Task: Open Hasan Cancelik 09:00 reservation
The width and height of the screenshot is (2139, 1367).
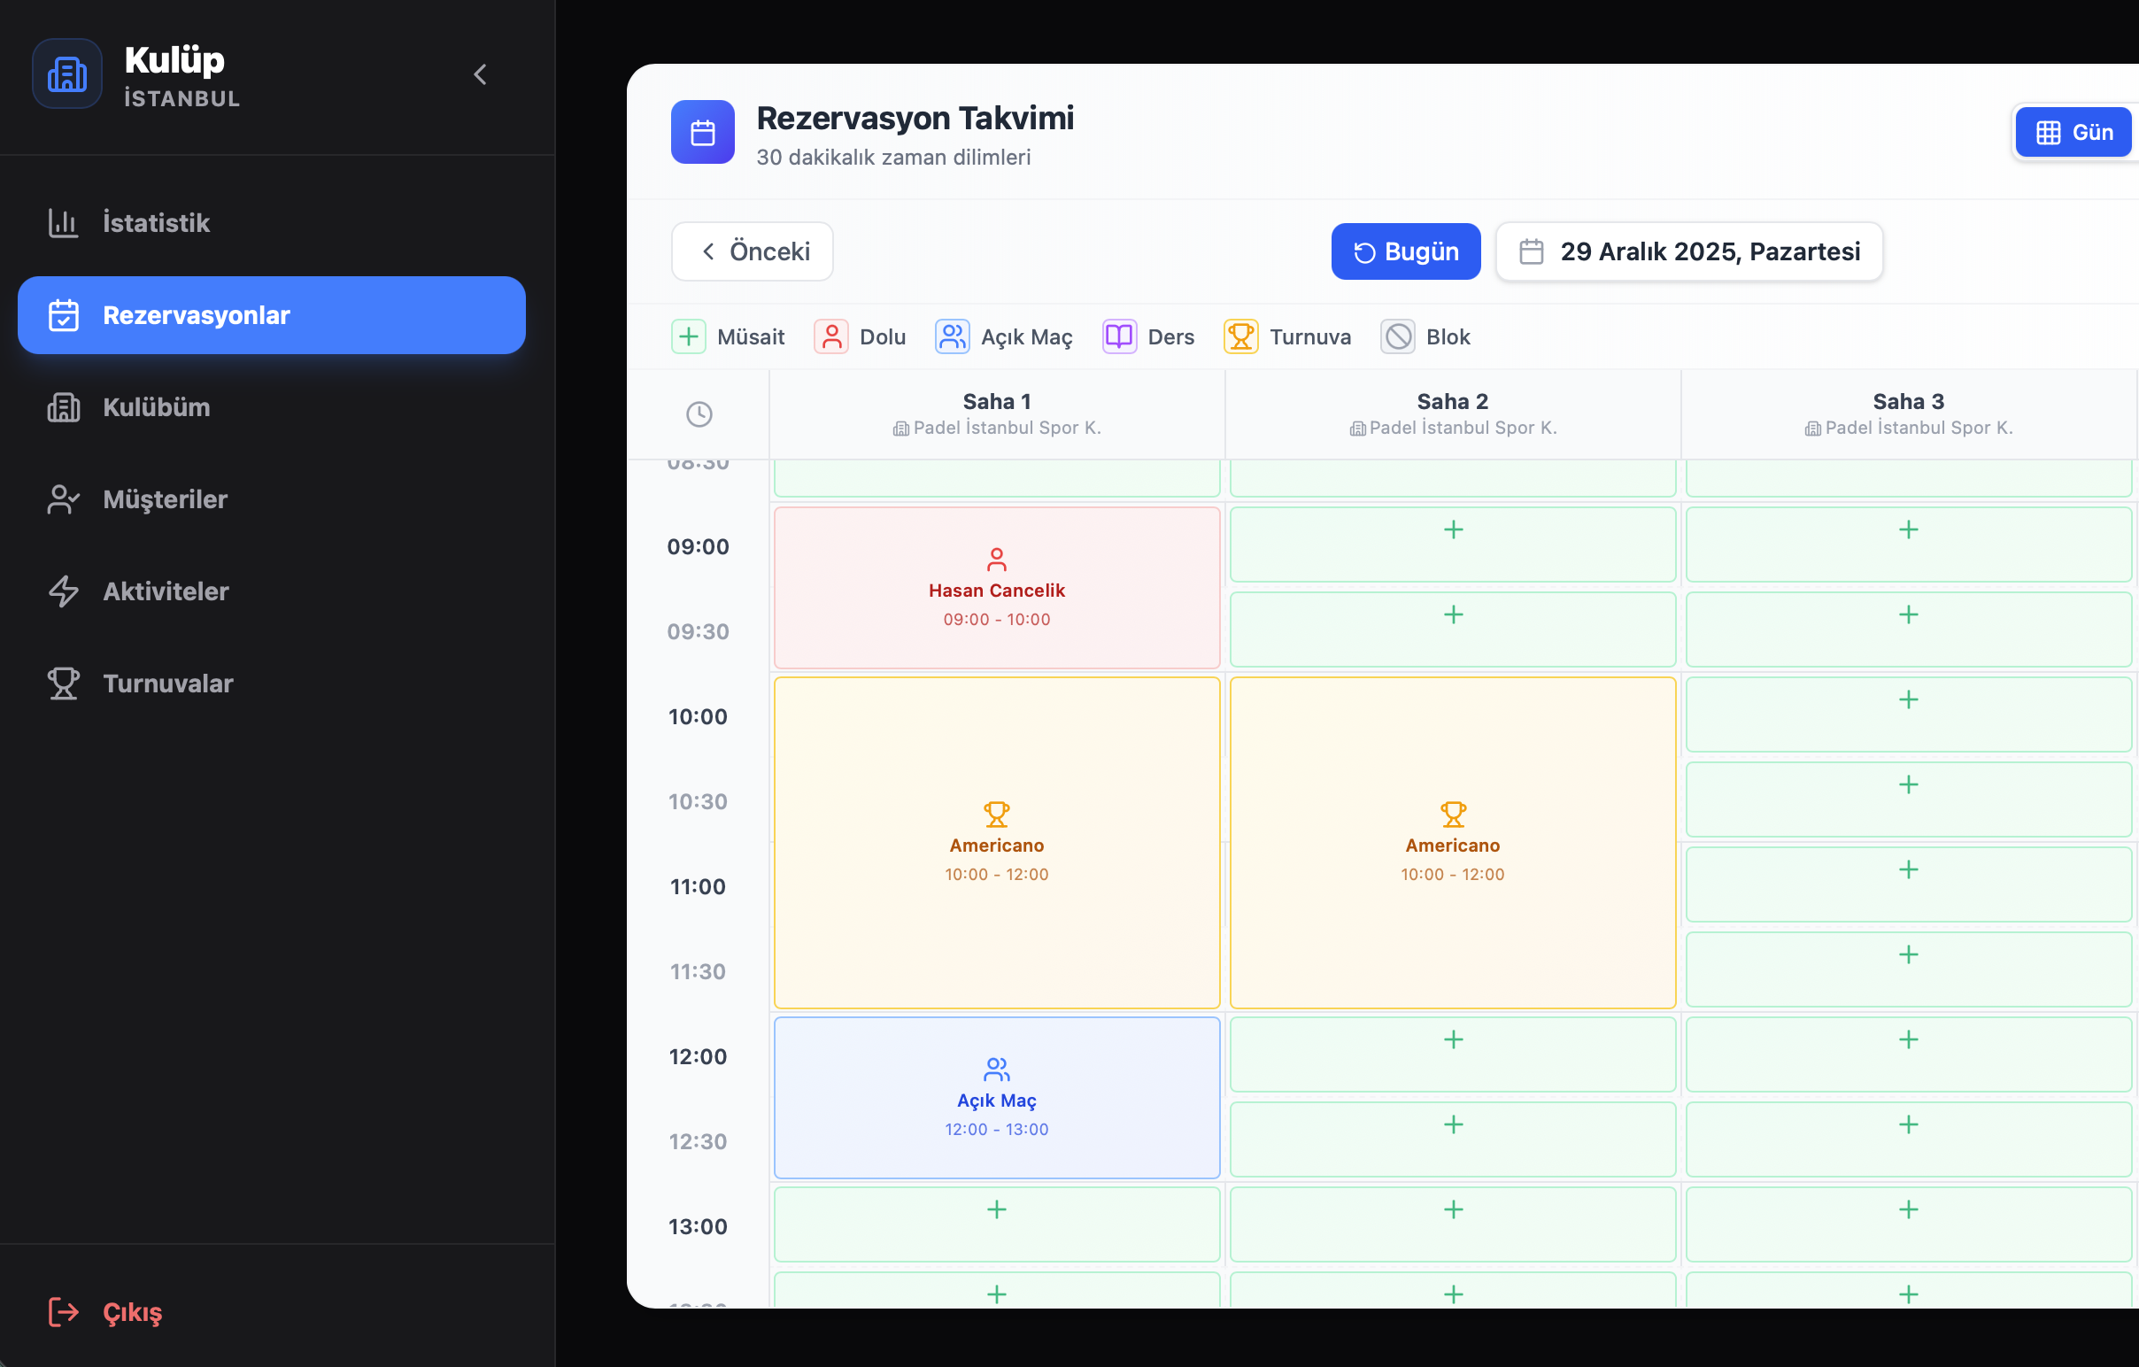Action: [996, 588]
